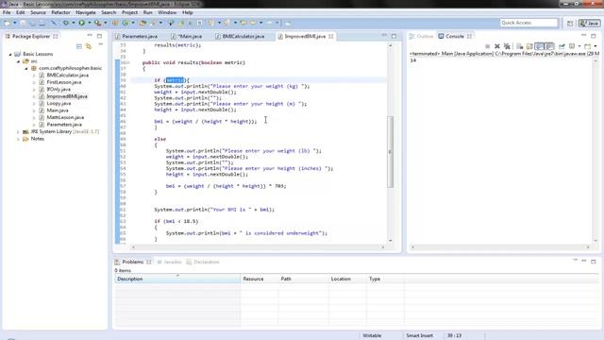Switch to the Declaration tab
Image resolution: width=604 pixels, height=340 pixels.
pos(203,263)
